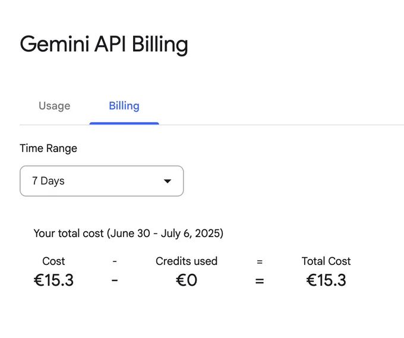Click the large equals sign before total
Image resolution: width=404 pixels, height=338 pixels.
tap(260, 281)
